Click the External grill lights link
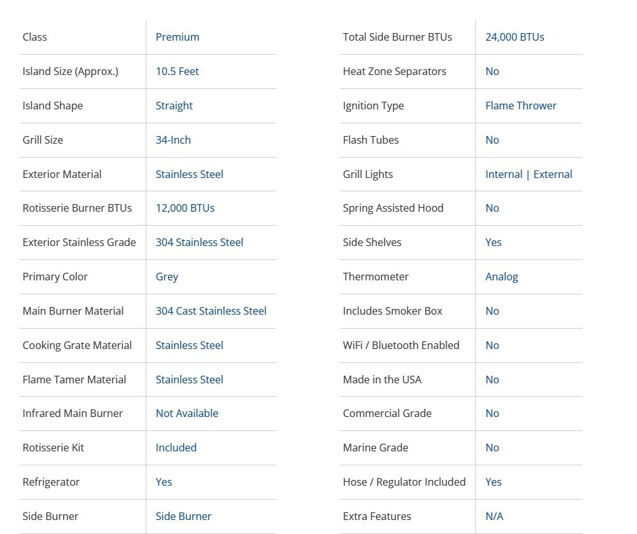This screenshot has height=534, width=637. click(553, 174)
